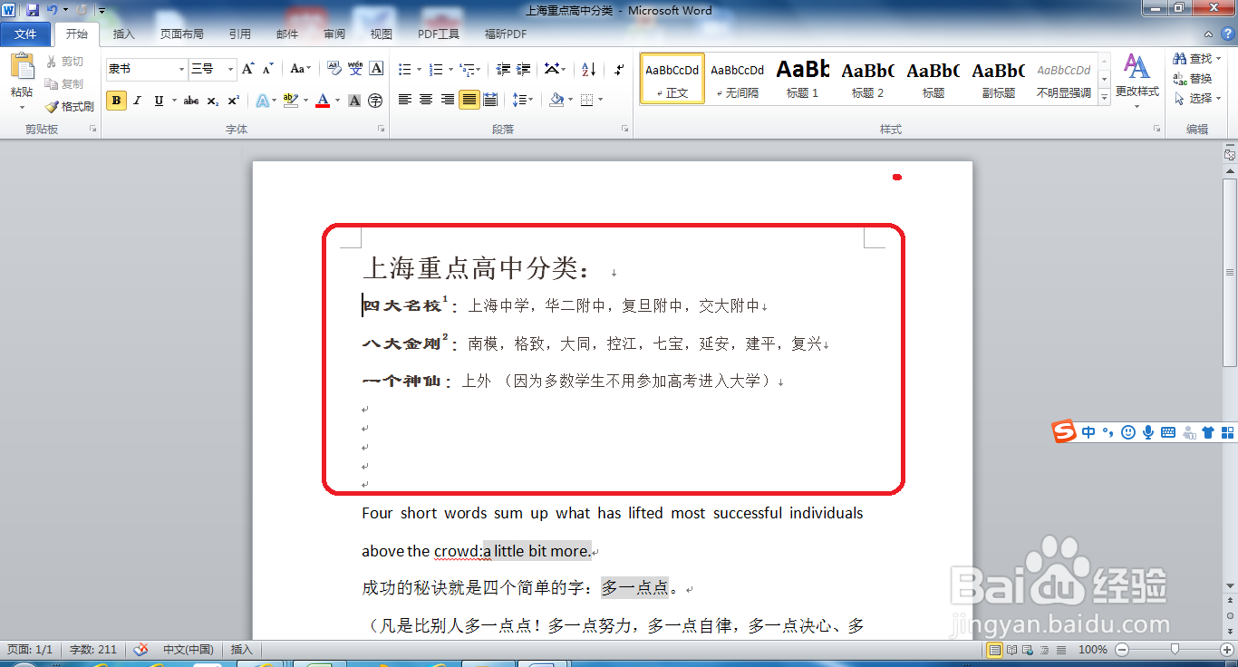Apply subscript (x₂) formatting

213,101
